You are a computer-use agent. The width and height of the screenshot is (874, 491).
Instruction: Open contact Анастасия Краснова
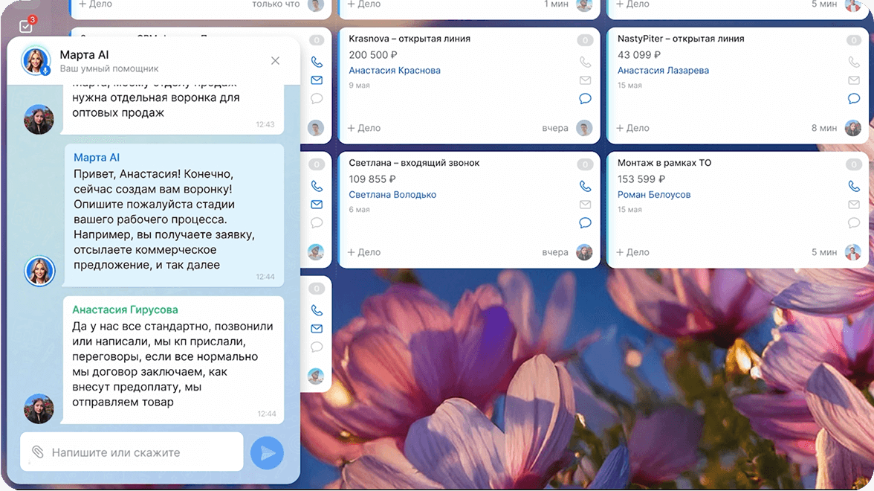click(394, 70)
